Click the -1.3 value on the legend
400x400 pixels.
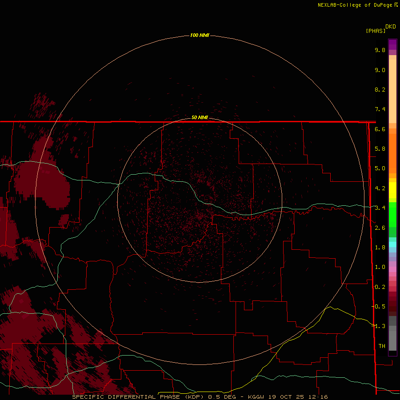pyautogui.click(x=379, y=326)
